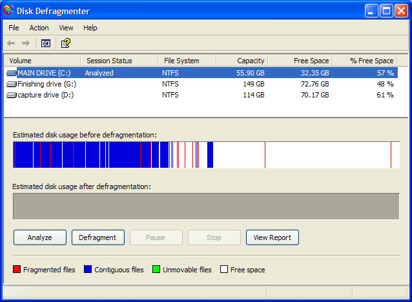Click the disk usage after defragmentation bar
Viewport: 412px width, 302px height.
coord(206,206)
